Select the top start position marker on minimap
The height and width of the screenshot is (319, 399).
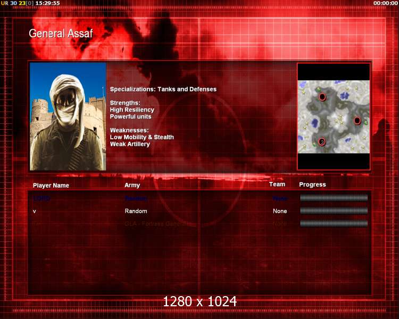(x=322, y=97)
